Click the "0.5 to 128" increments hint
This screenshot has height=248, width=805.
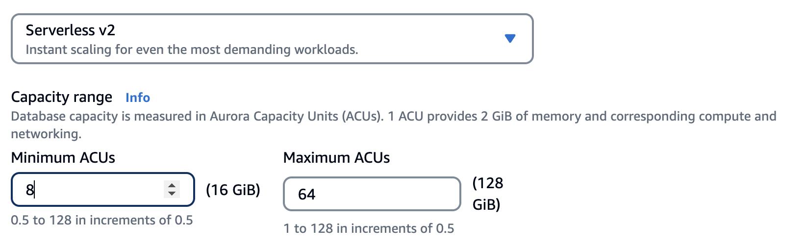102,220
